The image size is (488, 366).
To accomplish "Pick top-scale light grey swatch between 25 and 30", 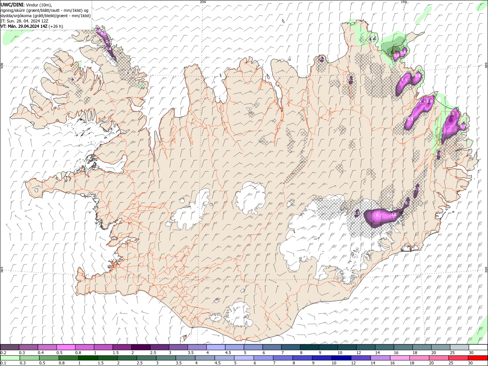I will coord(460,347).
